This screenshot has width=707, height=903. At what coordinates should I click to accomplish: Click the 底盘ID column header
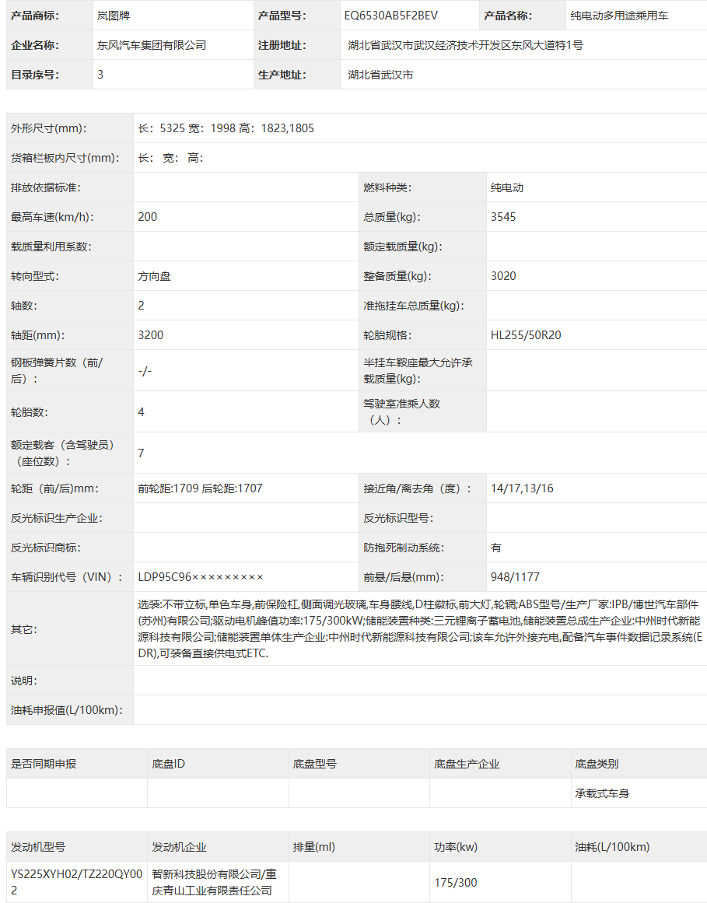(x=168, y=764)
